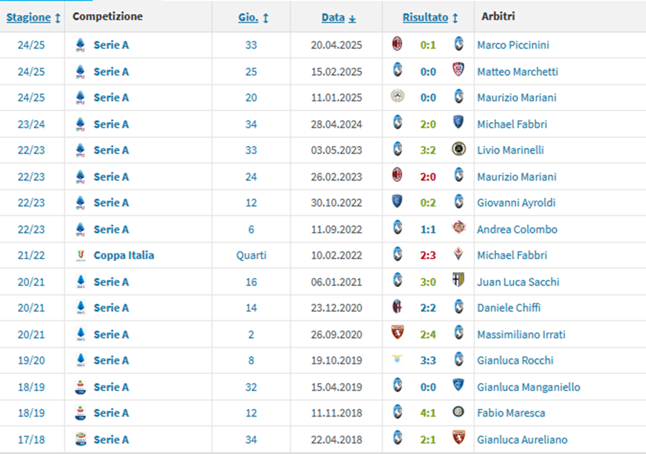646x454 pixels.
Task: Click the Serie A logo in the 17/18 row
Action: pyautogui.click(x=80, y=439)
